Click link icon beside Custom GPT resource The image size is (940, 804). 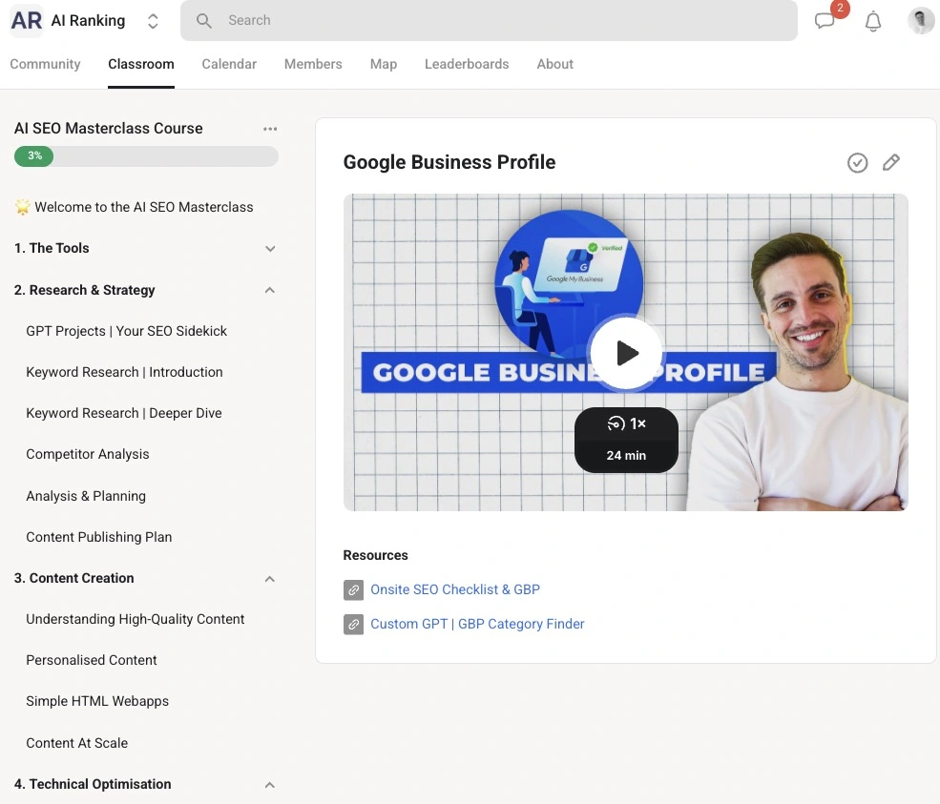click(353, 625)
